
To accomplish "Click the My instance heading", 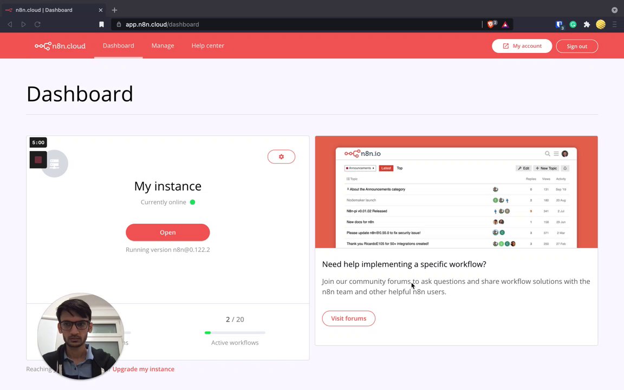I will click(x=167, y=186).
